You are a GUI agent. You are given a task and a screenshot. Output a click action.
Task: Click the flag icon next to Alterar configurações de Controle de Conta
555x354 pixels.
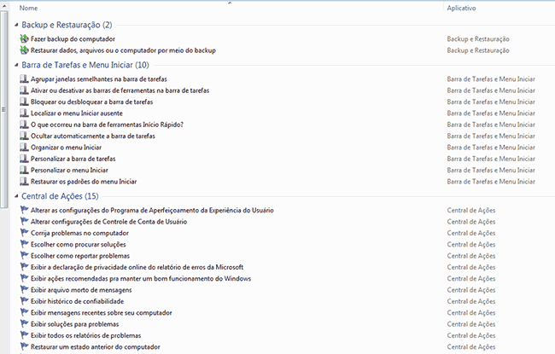(x=24, y=222)
